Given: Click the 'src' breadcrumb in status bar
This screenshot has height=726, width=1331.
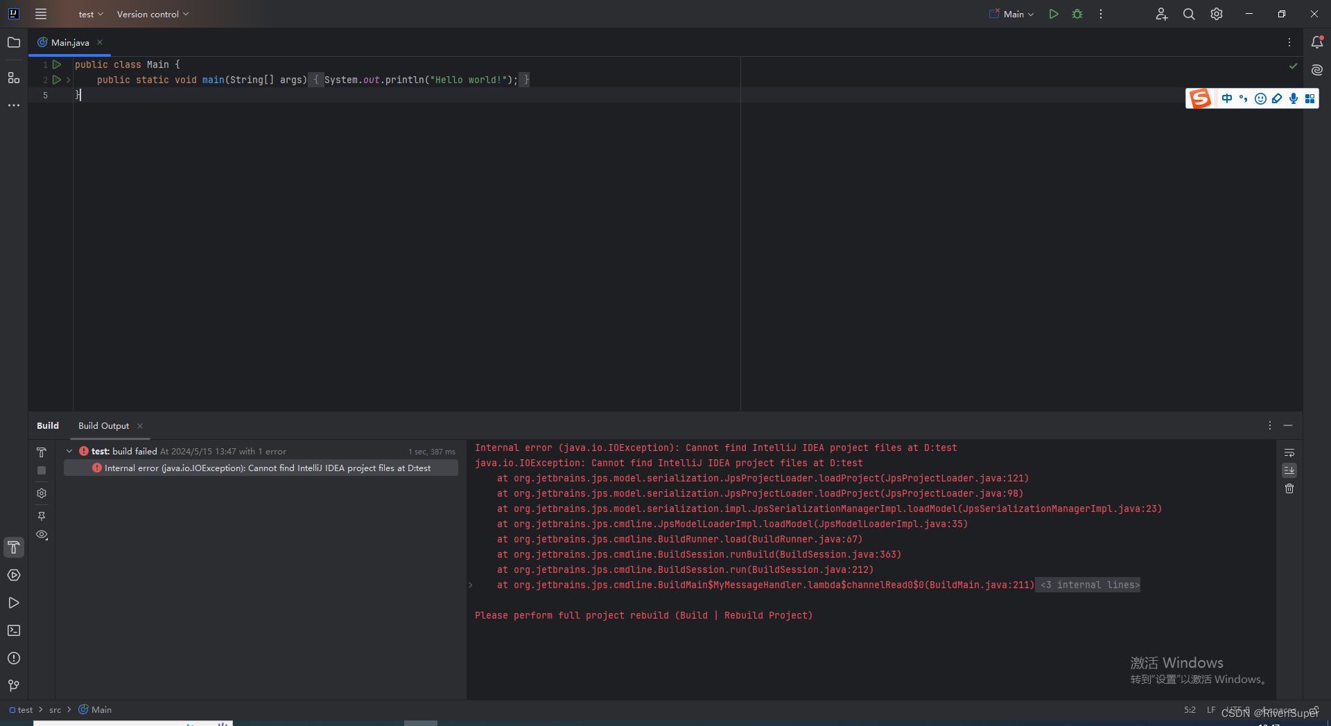Looking at the screenshot, I should point(55,709).
